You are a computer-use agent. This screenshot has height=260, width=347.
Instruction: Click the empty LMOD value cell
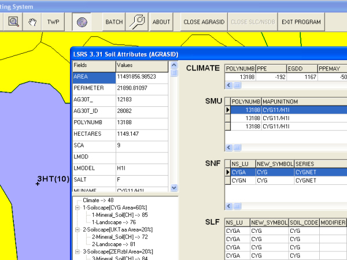pyautogui.click(x=142, y=158)
